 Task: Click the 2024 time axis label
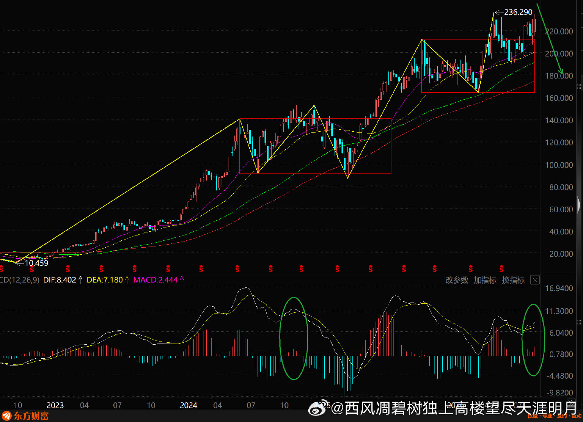click(188, 405)
